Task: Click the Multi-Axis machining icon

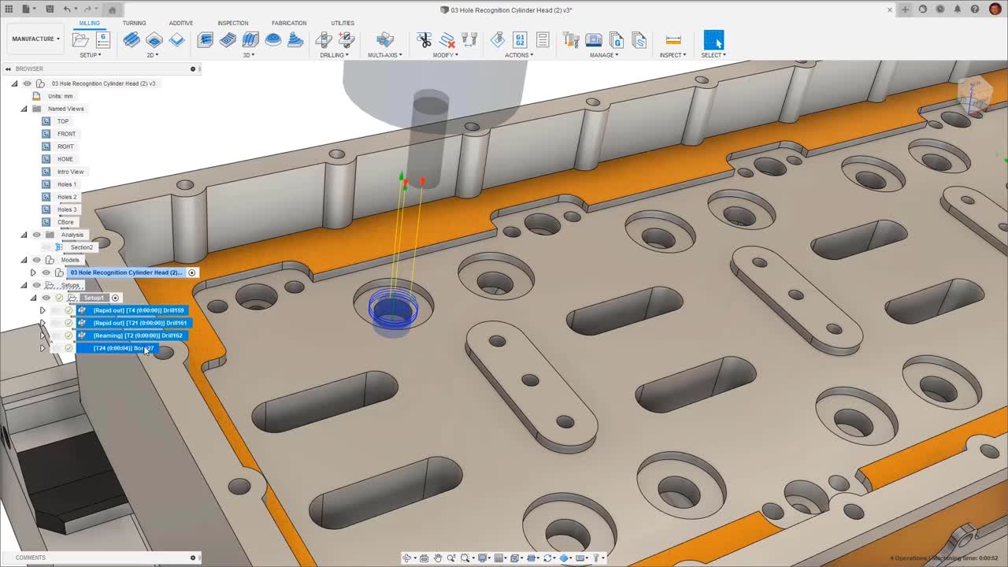Action: 385,40
